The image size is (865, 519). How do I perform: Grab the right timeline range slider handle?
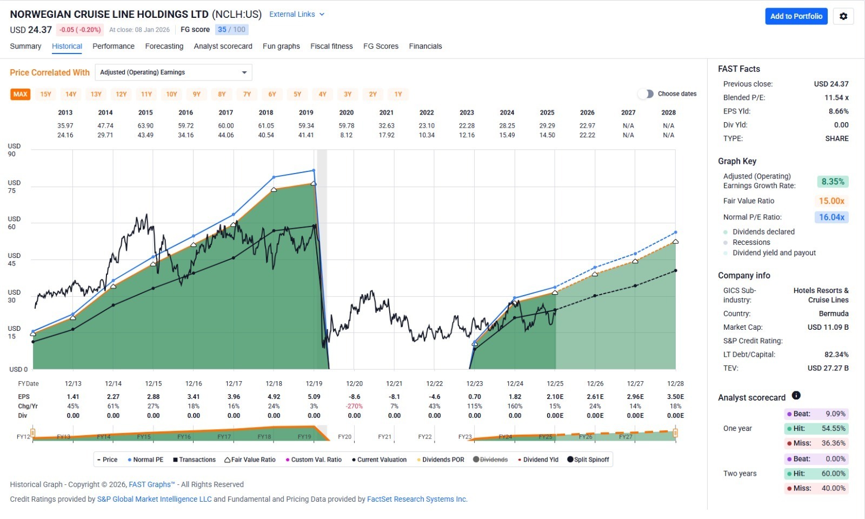(x=675, y=433)
